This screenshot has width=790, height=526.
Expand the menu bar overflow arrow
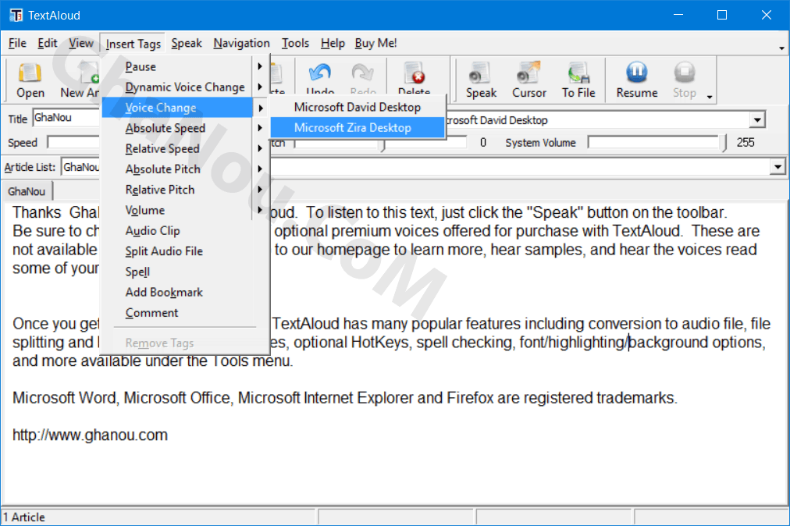[781, 48]
